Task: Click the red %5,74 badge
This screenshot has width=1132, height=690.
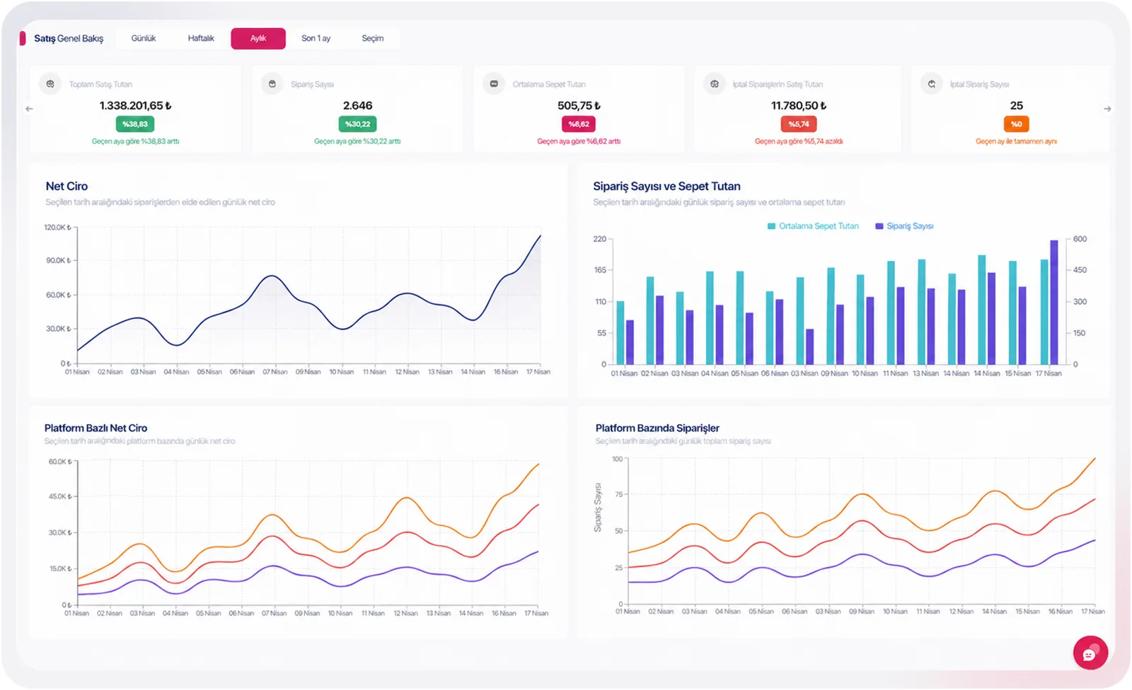Action: (799, 124)
